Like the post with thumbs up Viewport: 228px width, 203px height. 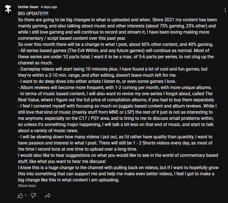(x=20, y=195)
